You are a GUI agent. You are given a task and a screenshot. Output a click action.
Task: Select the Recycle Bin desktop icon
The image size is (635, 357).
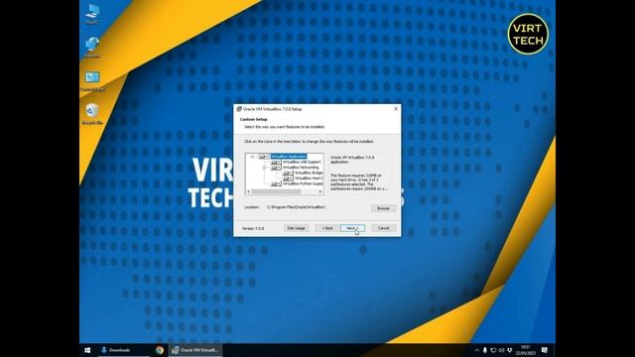point(92,114)
